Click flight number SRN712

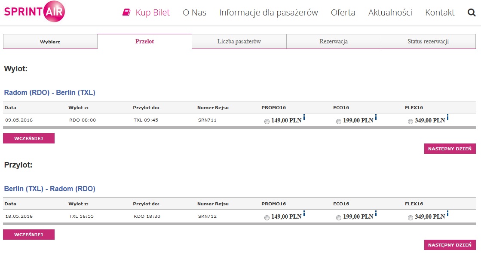pyautogui.click(x=207, y=216)
